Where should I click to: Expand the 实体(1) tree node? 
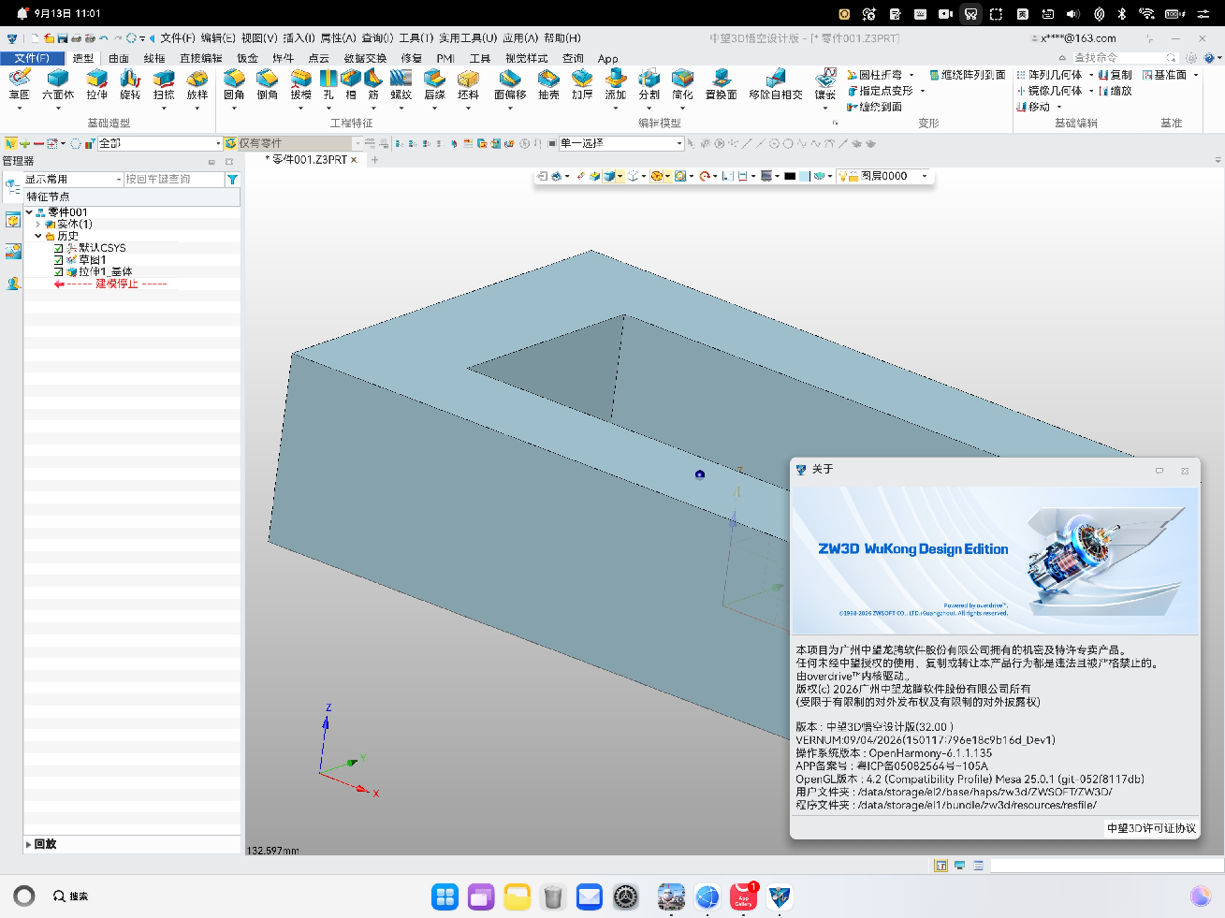click(38, 225)
